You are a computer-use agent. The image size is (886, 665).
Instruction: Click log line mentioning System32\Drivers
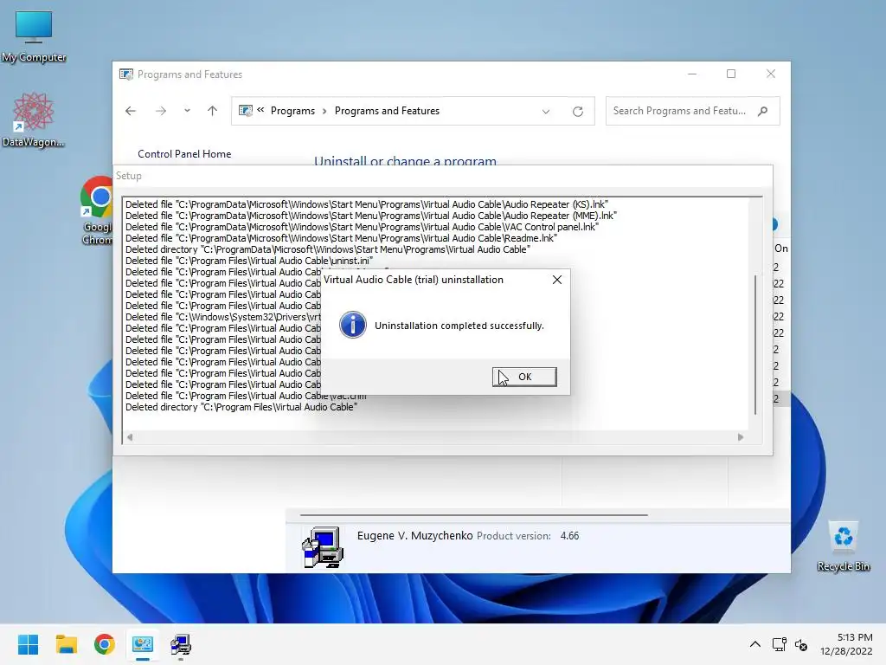(223, 317)
